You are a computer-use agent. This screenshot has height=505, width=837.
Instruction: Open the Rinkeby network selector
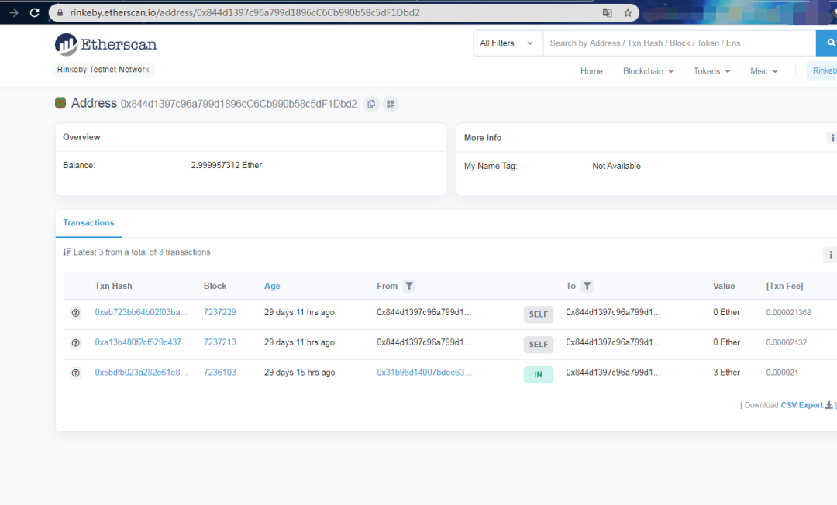tap(822, 71)
